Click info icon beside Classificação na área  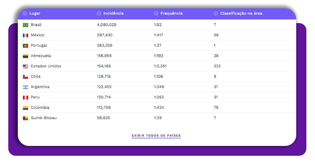click(x=216, y=14)
